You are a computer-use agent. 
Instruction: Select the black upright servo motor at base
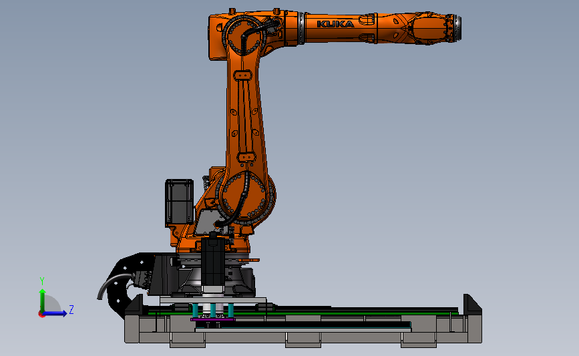pyautogui.click(x=212, y=260)
